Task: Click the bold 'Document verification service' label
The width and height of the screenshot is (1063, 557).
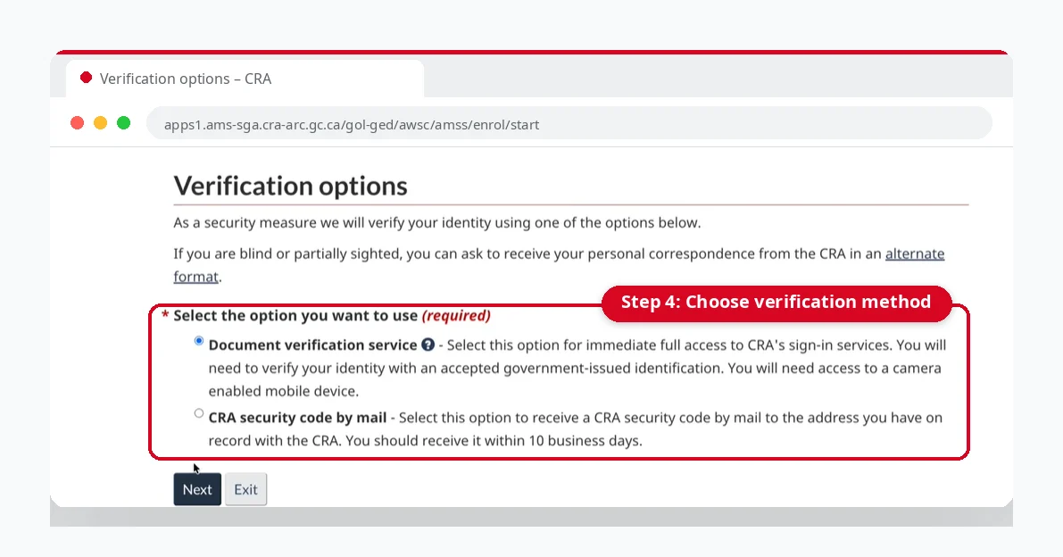Action: [312, 345]
